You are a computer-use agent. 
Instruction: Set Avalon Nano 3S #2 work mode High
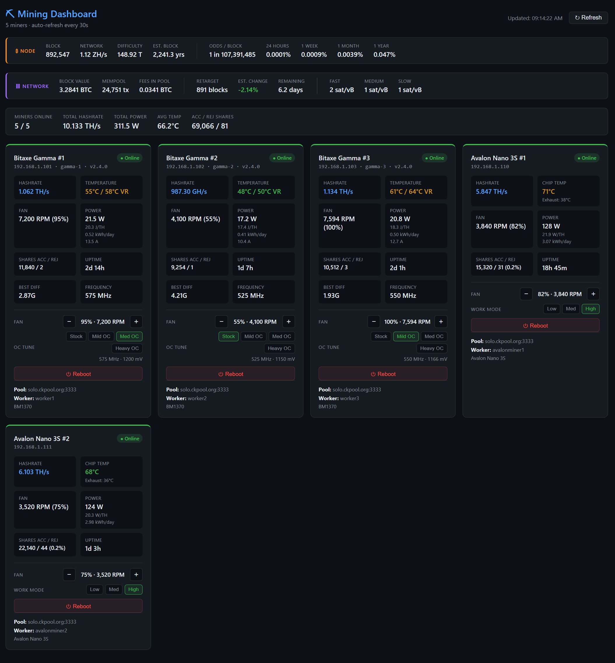click(x=133, y=590)
